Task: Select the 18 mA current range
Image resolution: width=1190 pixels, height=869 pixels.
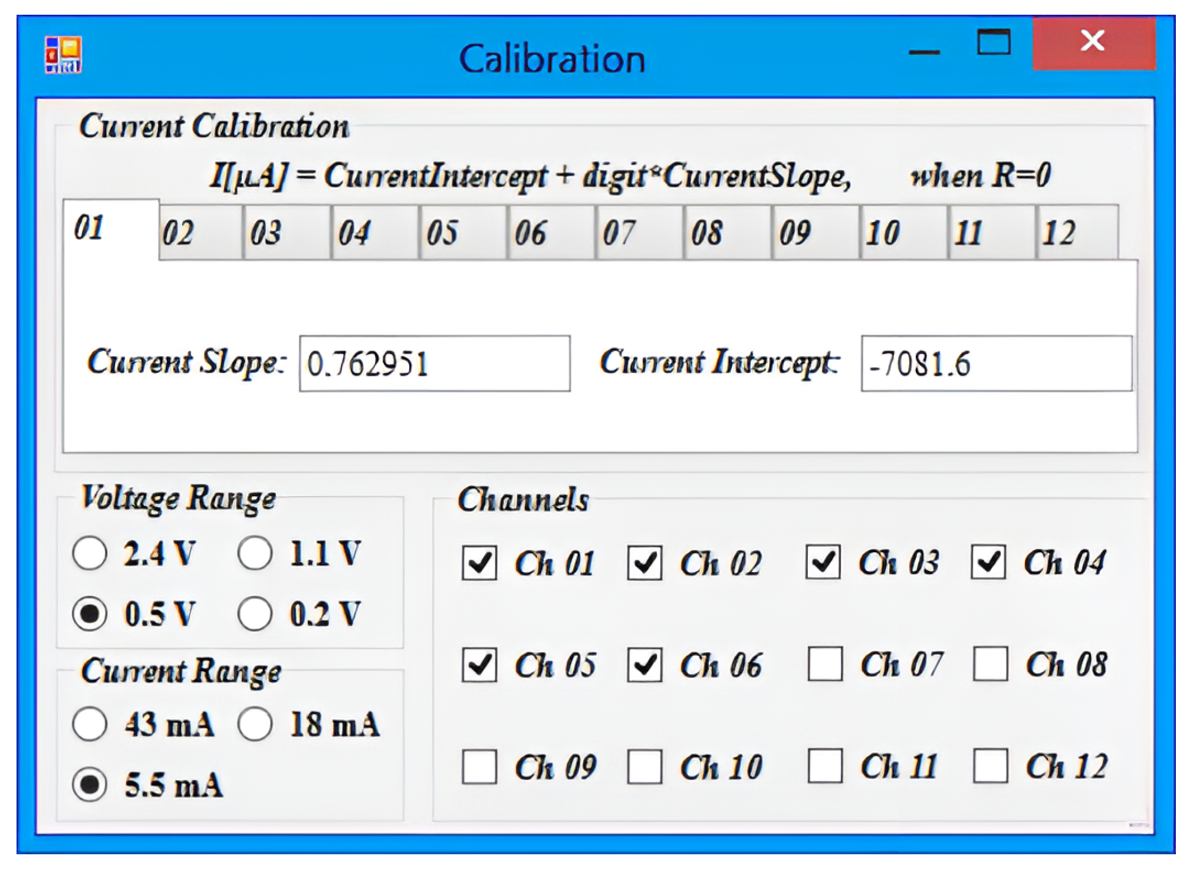Action: 255,724
